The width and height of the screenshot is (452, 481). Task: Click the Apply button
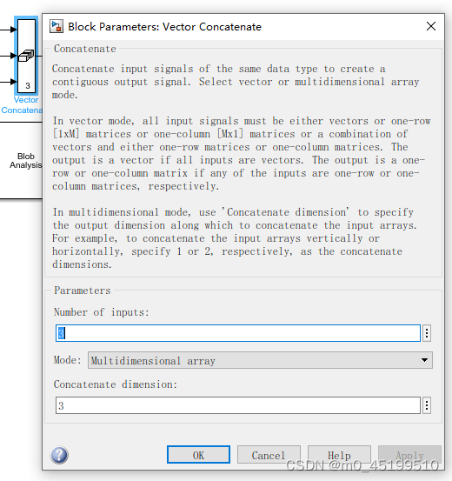(x=409, y=455)
